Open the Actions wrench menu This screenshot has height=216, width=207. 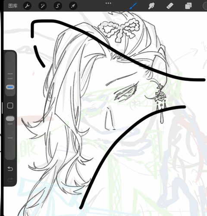27,6
